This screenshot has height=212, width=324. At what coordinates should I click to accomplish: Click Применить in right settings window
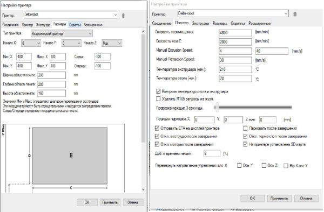(279, 198)
